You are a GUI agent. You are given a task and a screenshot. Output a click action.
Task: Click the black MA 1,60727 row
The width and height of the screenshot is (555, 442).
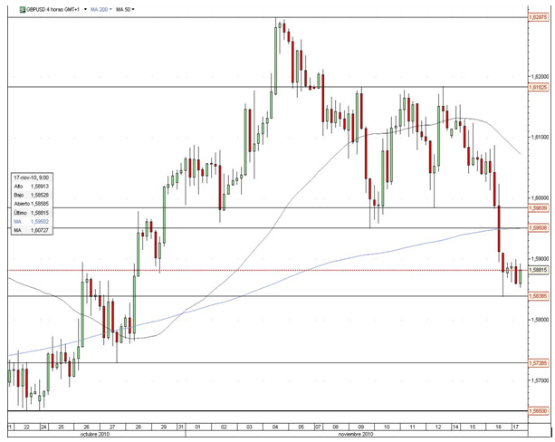click(x=32, y=231)
